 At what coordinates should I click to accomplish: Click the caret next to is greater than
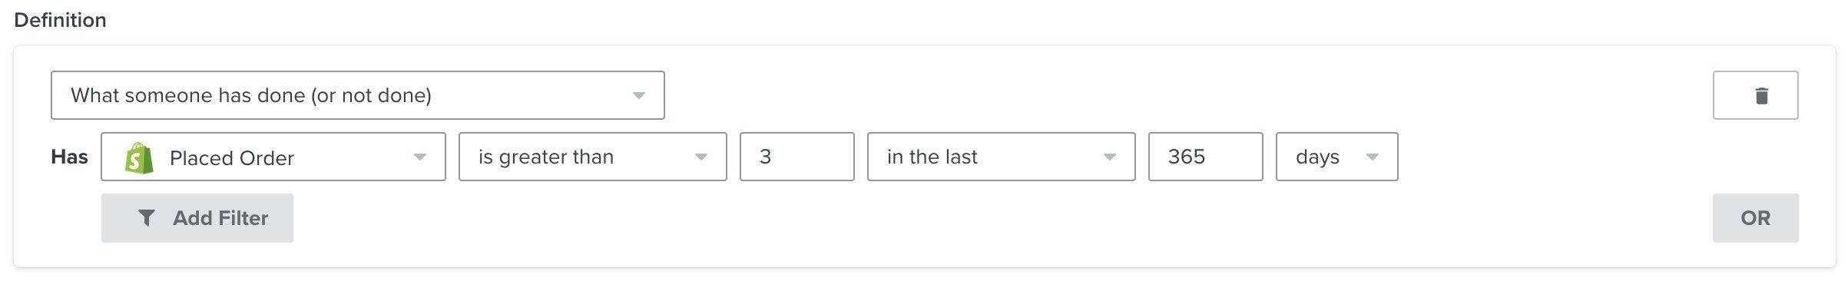tap(700, 157)
